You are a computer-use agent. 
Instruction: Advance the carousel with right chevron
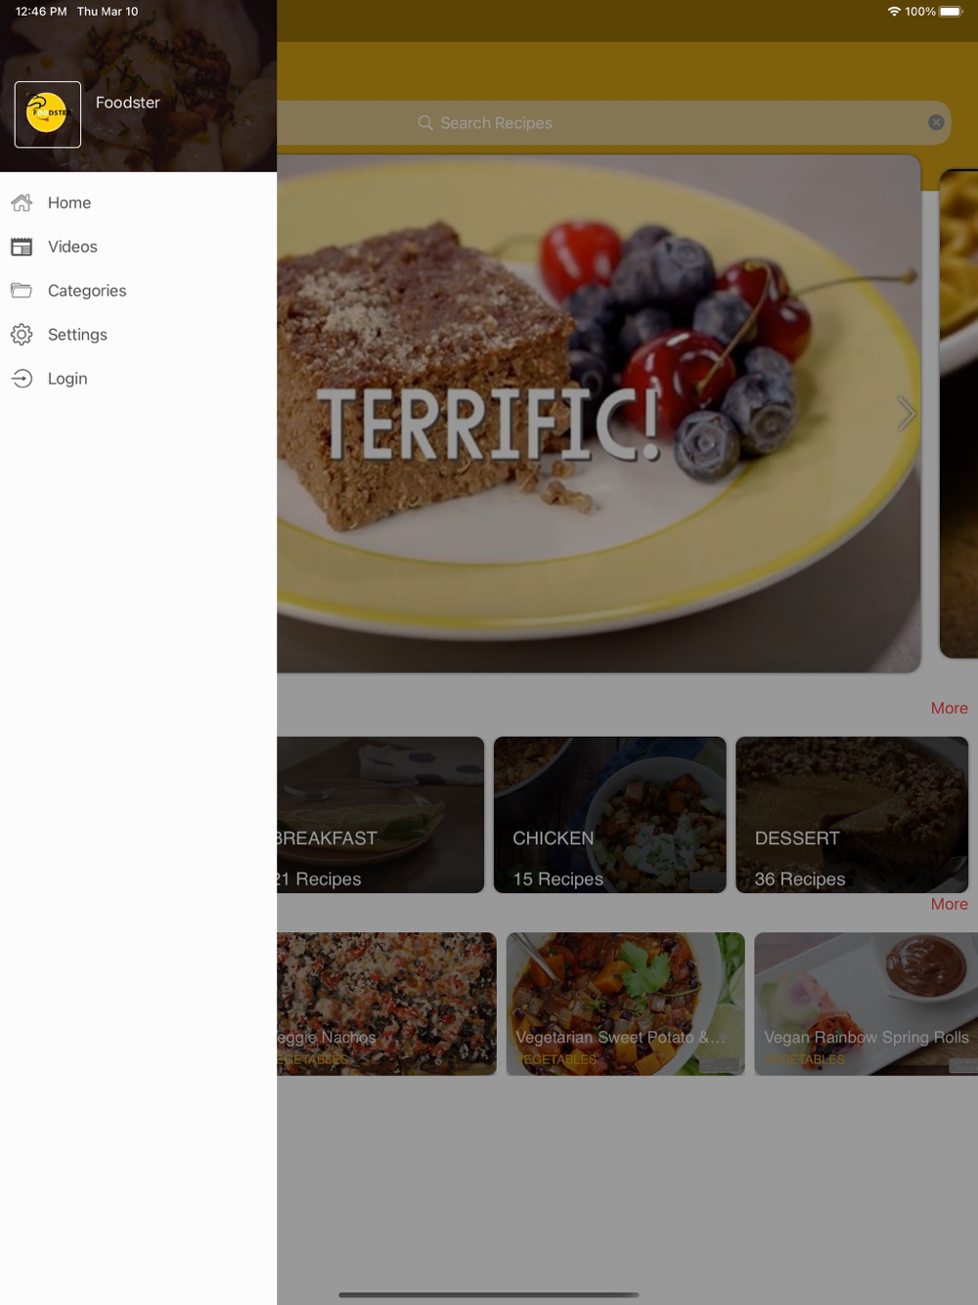point(906,414)
